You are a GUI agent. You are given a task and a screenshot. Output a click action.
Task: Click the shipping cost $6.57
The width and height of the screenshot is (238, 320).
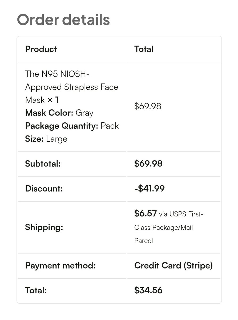pos(146,214)
